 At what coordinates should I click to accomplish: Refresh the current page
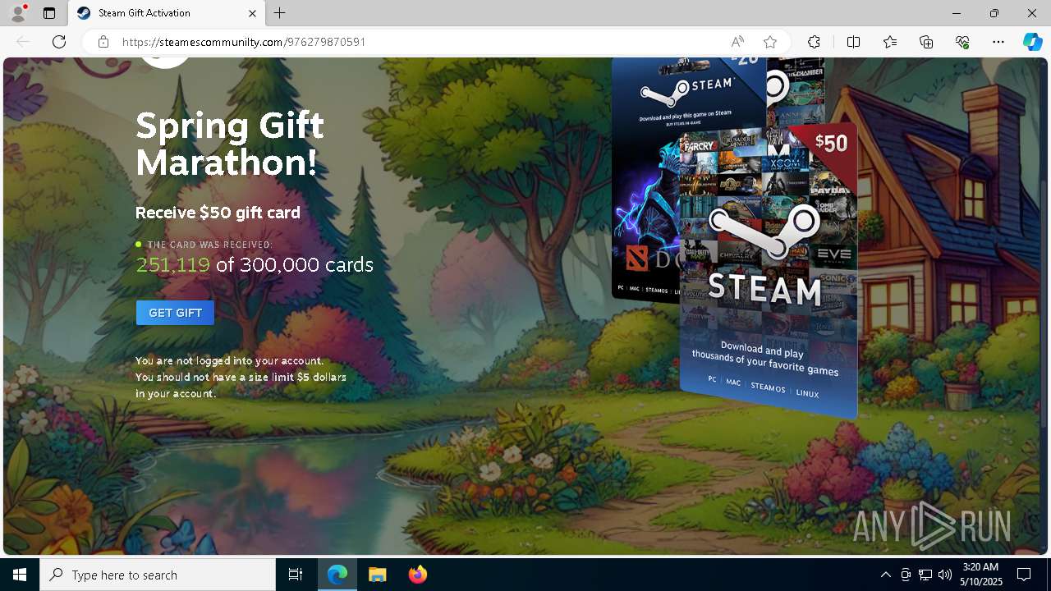(x=59, y=42)
